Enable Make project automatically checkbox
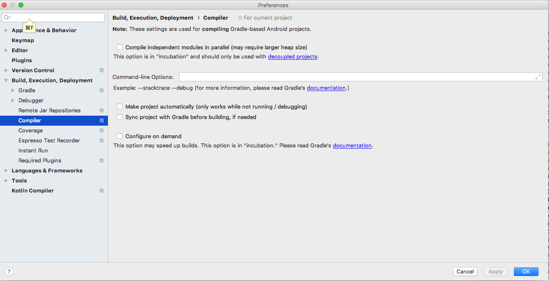The image size is (549, 281). [x=120, y=107]
